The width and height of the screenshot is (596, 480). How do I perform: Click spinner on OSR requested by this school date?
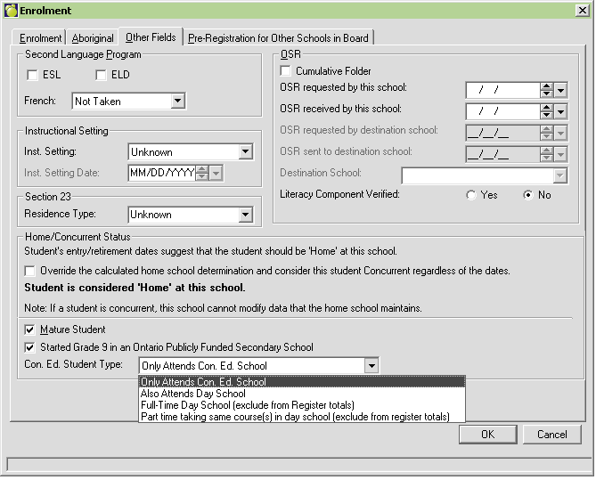546,90
